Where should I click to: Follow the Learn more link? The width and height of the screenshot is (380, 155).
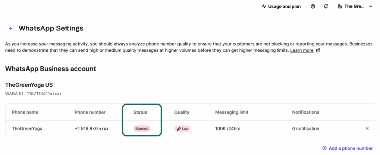click(302, 50)
